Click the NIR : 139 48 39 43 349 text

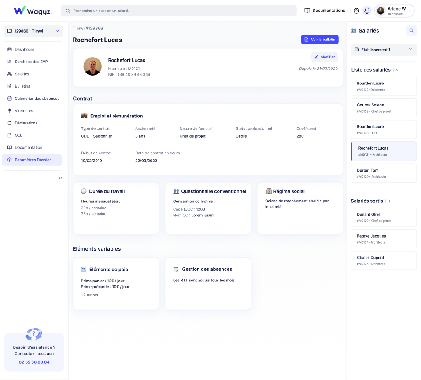tap(129, 75)
